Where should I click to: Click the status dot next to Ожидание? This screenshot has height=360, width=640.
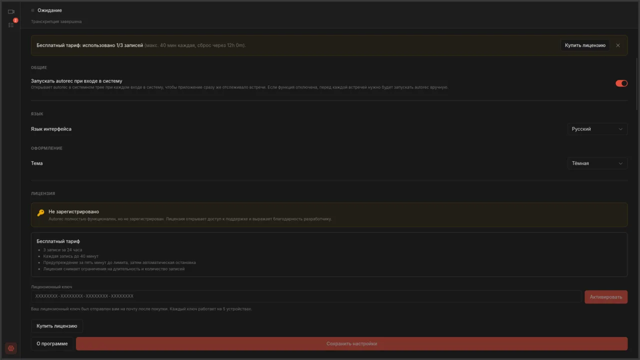point(33,10)
